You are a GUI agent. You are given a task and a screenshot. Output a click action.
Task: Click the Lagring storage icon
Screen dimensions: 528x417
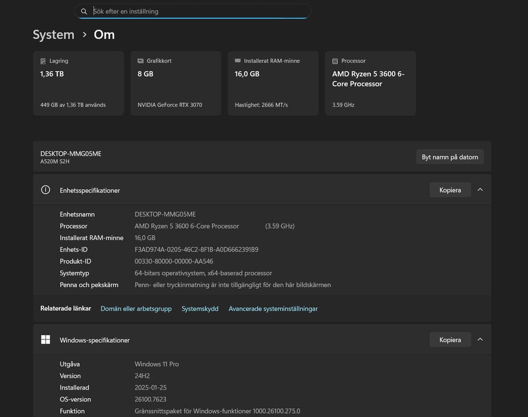tap(43, 61)
